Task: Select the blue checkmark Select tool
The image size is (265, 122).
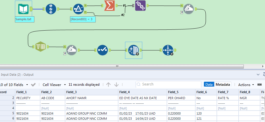Action: tap(102, 50)
